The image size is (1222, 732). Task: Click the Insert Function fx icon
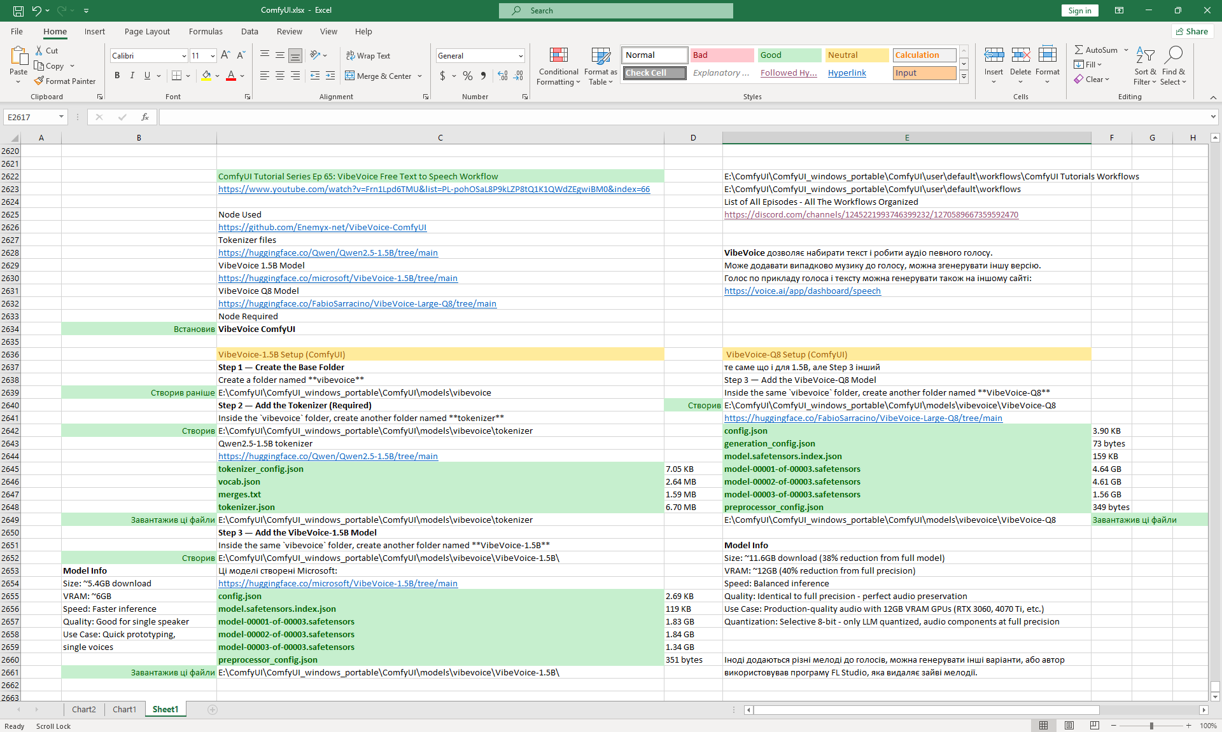click(x=145, y=117)
